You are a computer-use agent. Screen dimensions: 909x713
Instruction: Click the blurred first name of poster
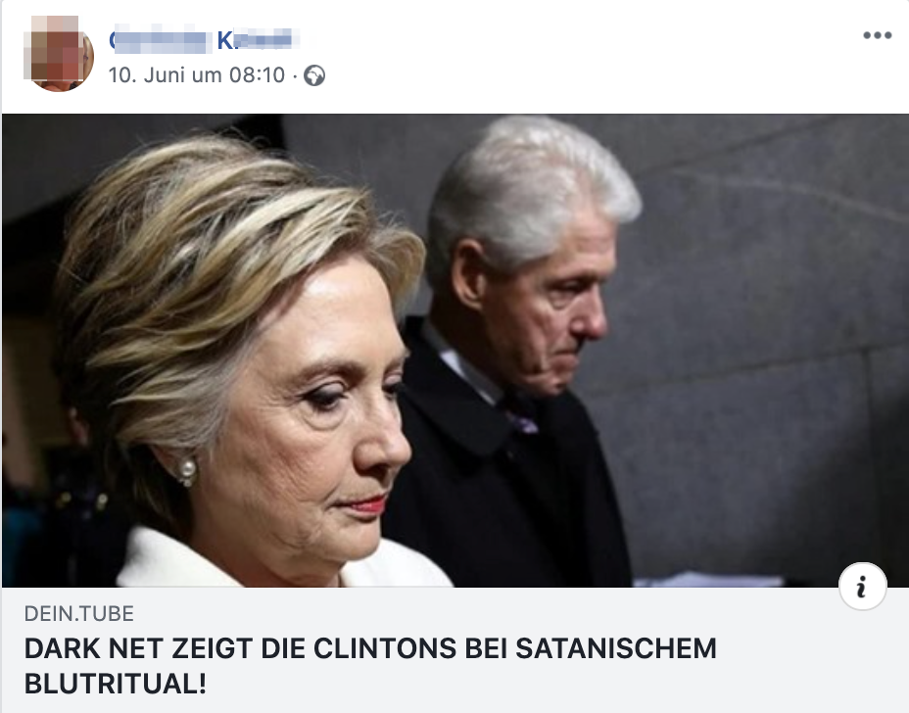[160, 40]
